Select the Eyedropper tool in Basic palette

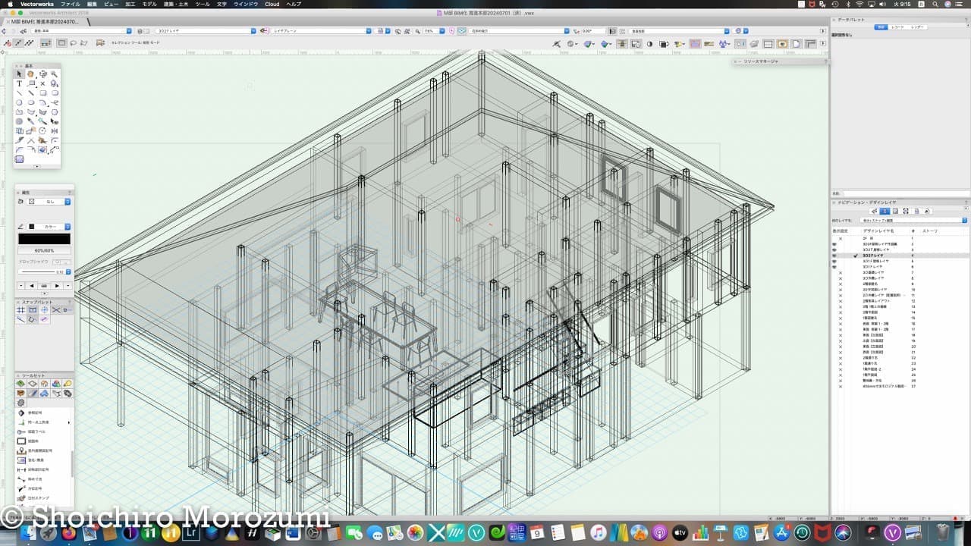click(31, 121)
